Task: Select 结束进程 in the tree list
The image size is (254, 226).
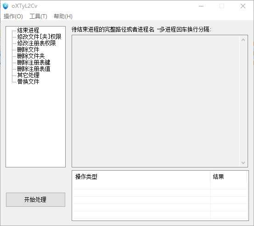Action: (28, 30)
